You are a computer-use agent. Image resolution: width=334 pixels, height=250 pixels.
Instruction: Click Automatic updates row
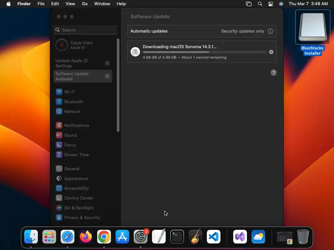tap(202, 31)
